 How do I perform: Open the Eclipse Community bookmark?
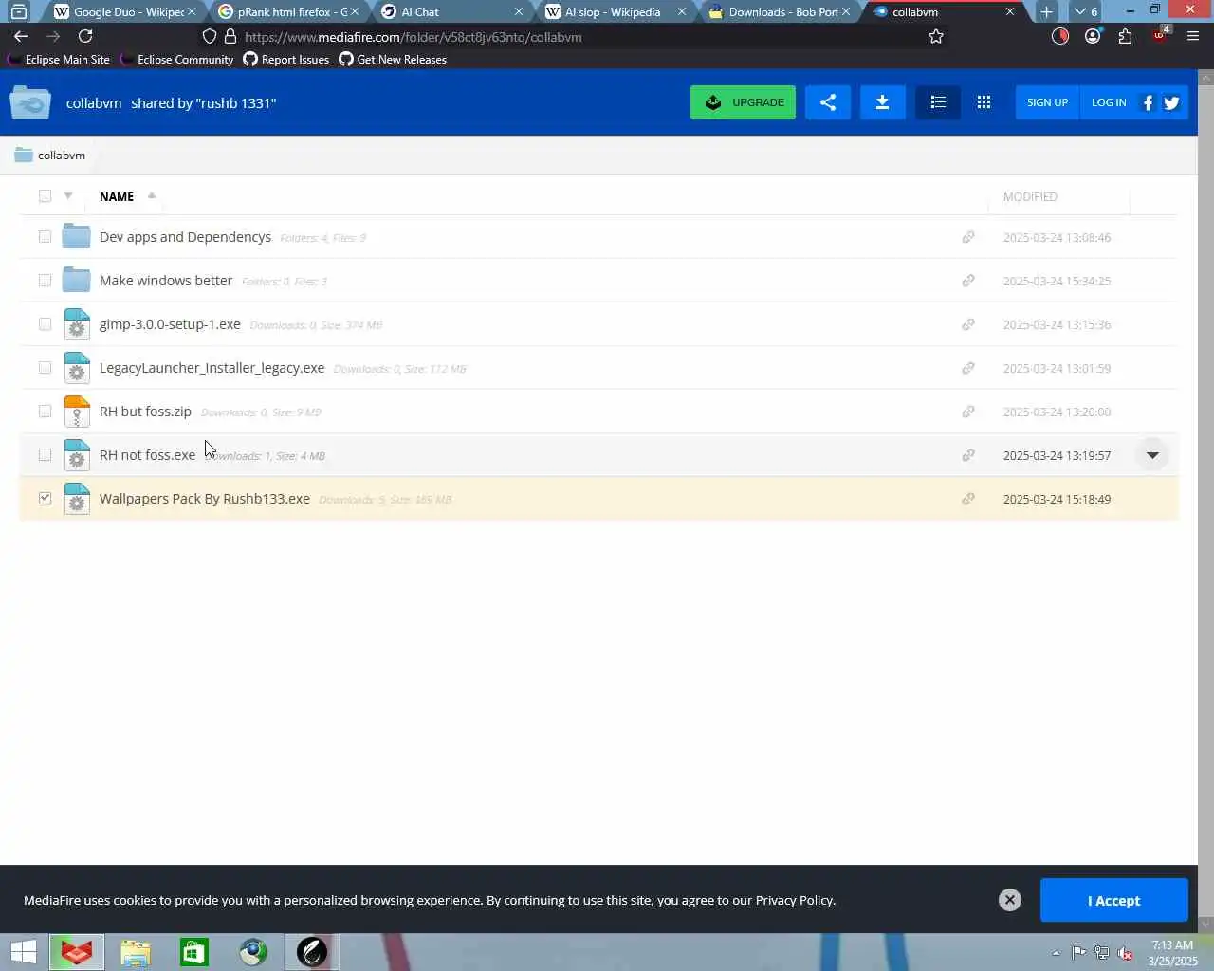tap(176, 59)
